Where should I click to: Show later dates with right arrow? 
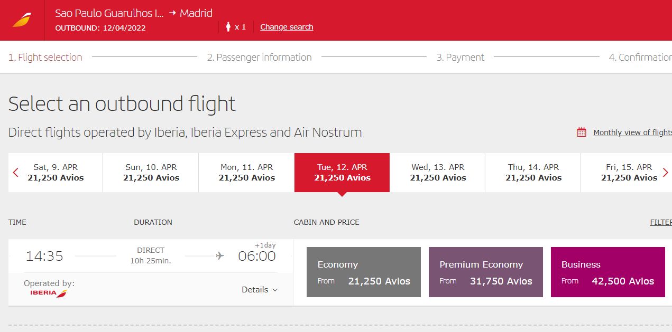click(x=665, y=173)
